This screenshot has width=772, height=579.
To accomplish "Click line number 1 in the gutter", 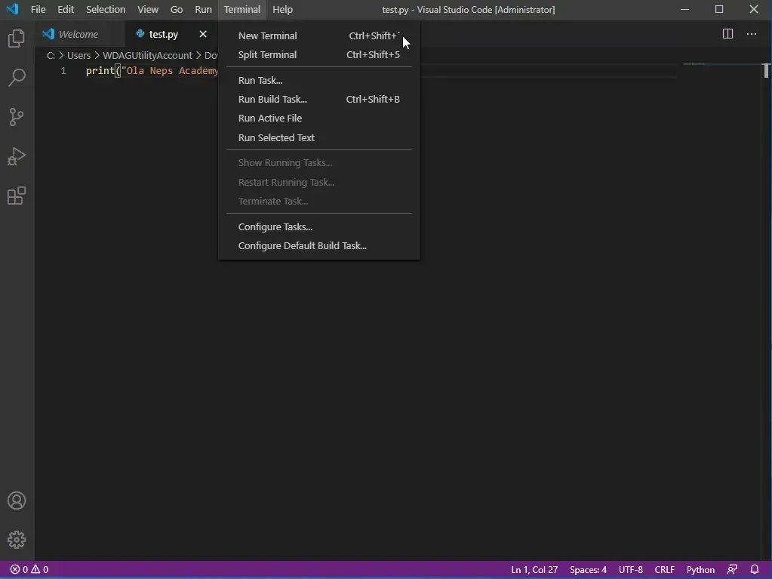I will pos(63,71).
